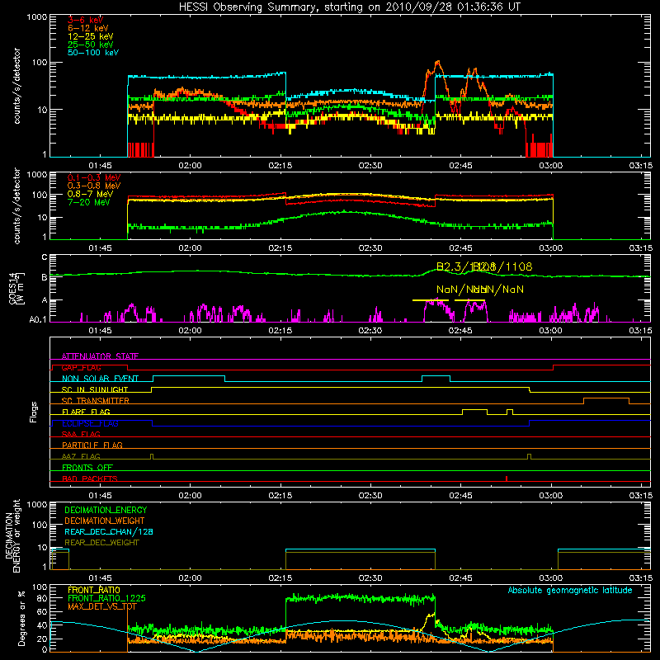Click the second cyan non-solar event pulse
Image resolution: width=660 pixels, height=660 pixels.
tap(436, 377)
